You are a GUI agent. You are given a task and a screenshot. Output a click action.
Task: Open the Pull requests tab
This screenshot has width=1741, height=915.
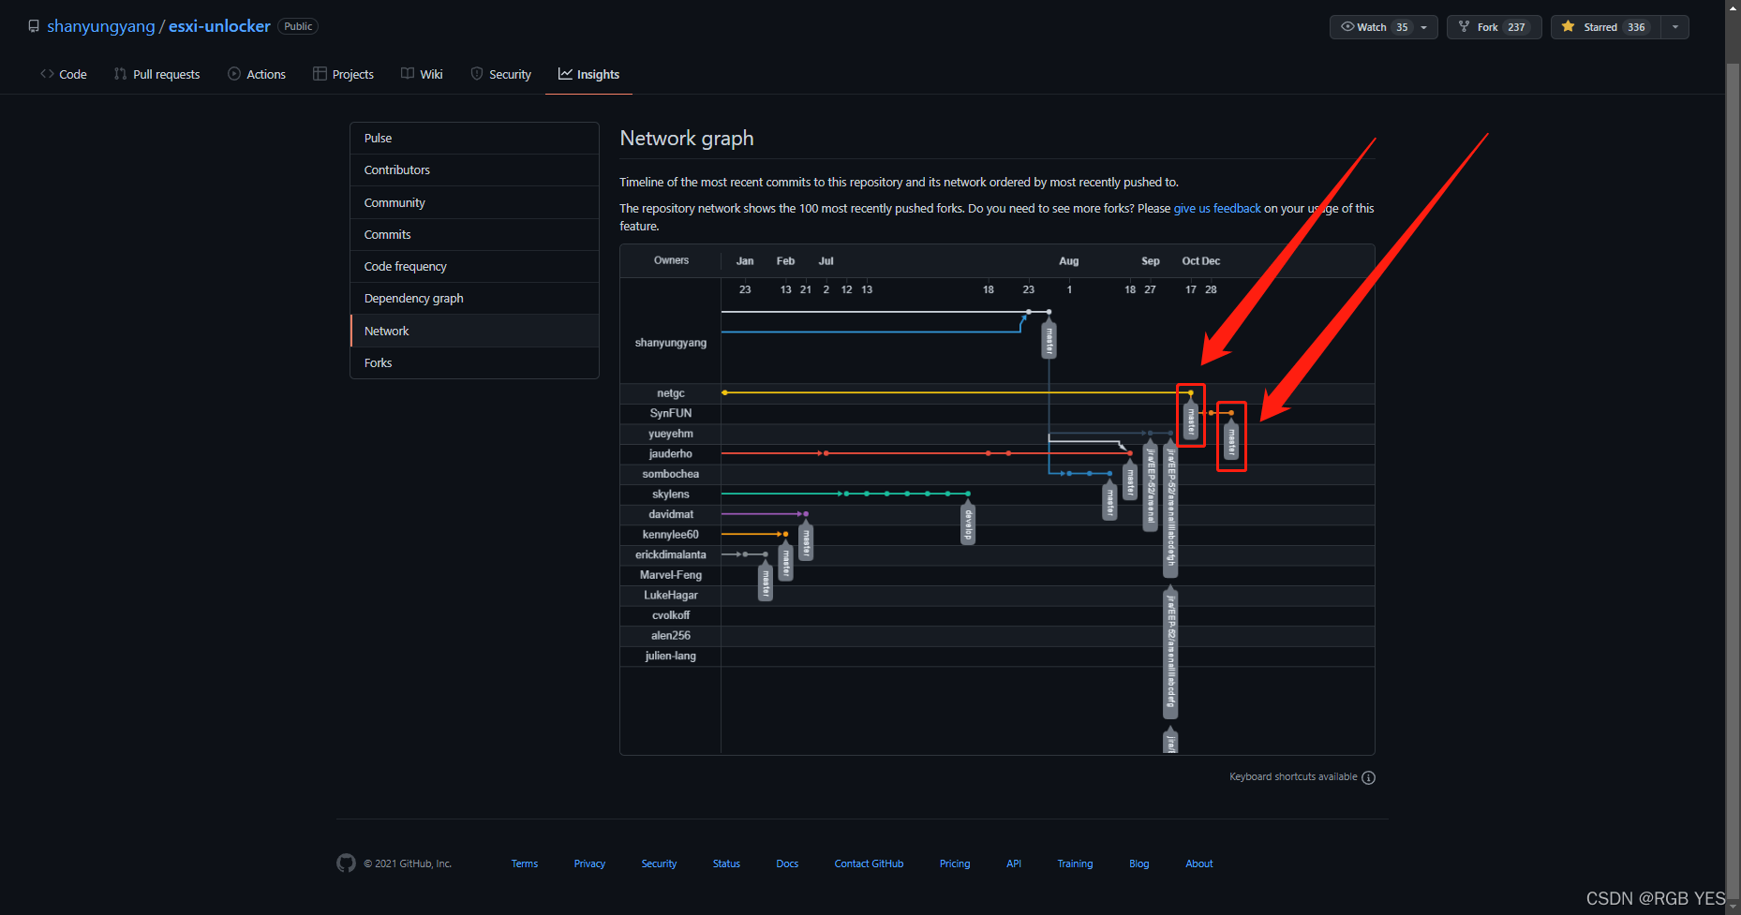coord(156,74)
